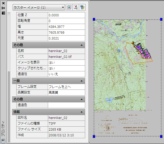Viewport: 164px width, 144px height.
Task: Collapse the first その他 section
Action: coord(81,45)
